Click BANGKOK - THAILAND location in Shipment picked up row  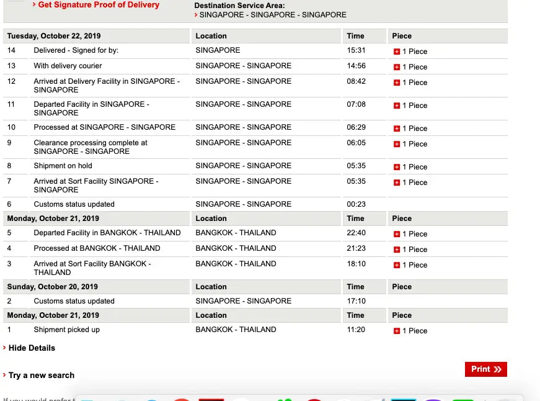pyautogui.click(x=236, y=330)
